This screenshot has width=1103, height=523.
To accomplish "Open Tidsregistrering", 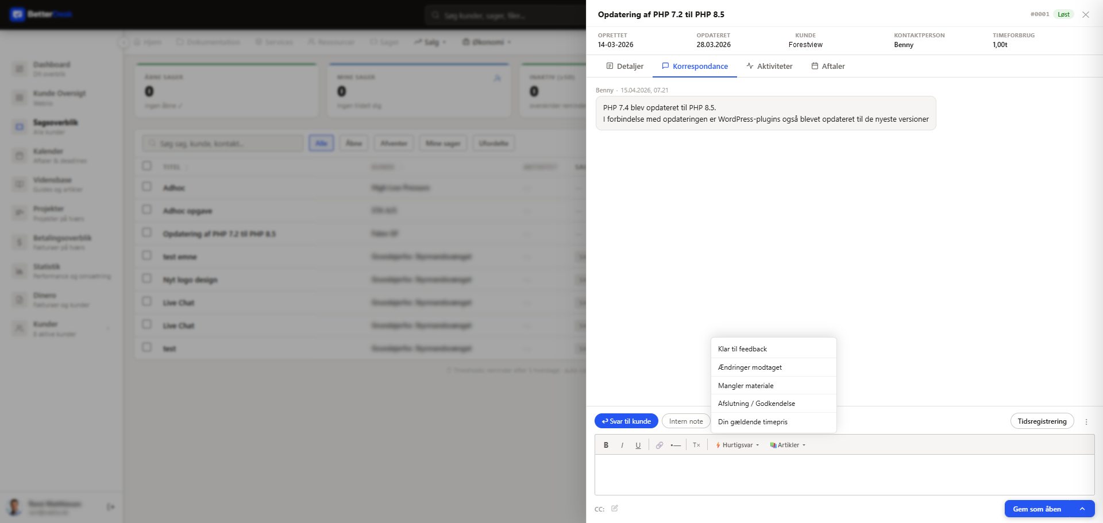I will tap(1042, 421).
